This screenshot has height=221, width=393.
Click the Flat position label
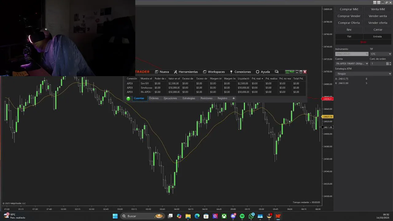click(349, 37)
